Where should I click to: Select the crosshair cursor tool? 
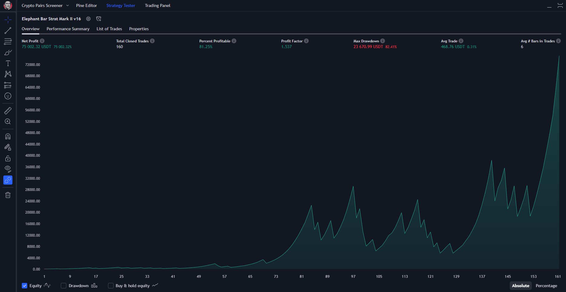8,20
